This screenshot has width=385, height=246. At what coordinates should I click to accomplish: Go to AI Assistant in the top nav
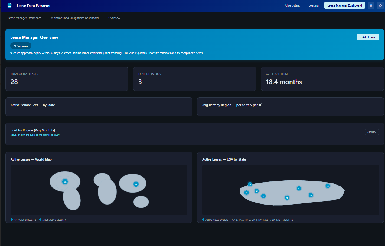(292, 5)
